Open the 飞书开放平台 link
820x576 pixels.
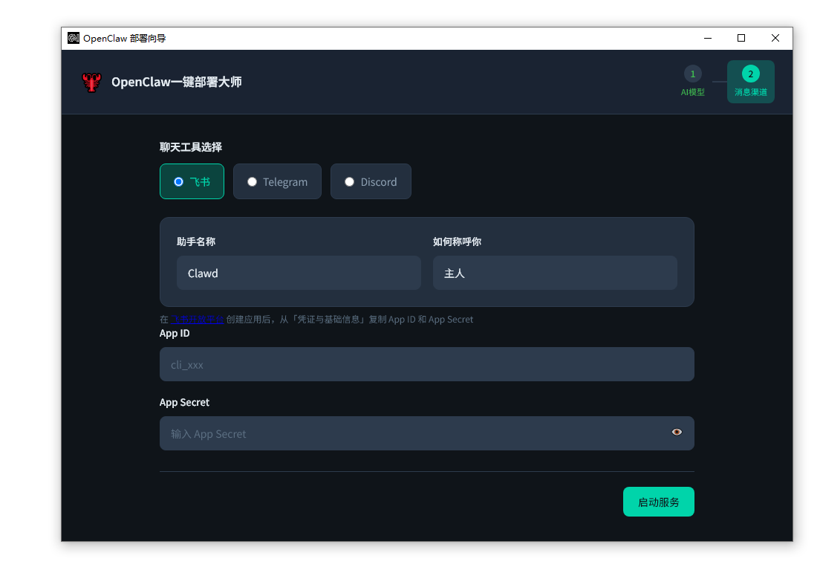click(x=197, y=319)
